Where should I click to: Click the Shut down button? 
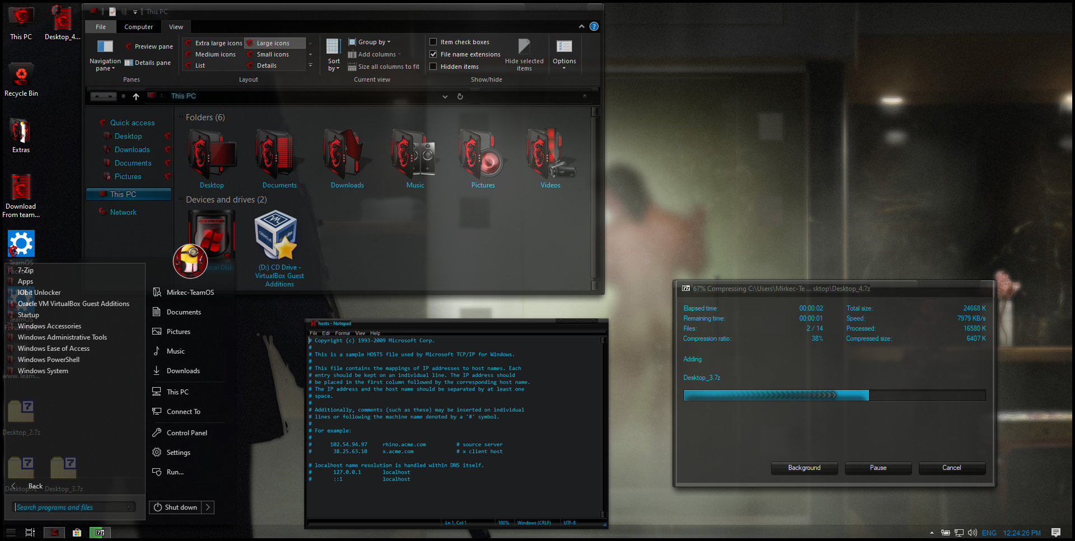[x=175, y=507]
